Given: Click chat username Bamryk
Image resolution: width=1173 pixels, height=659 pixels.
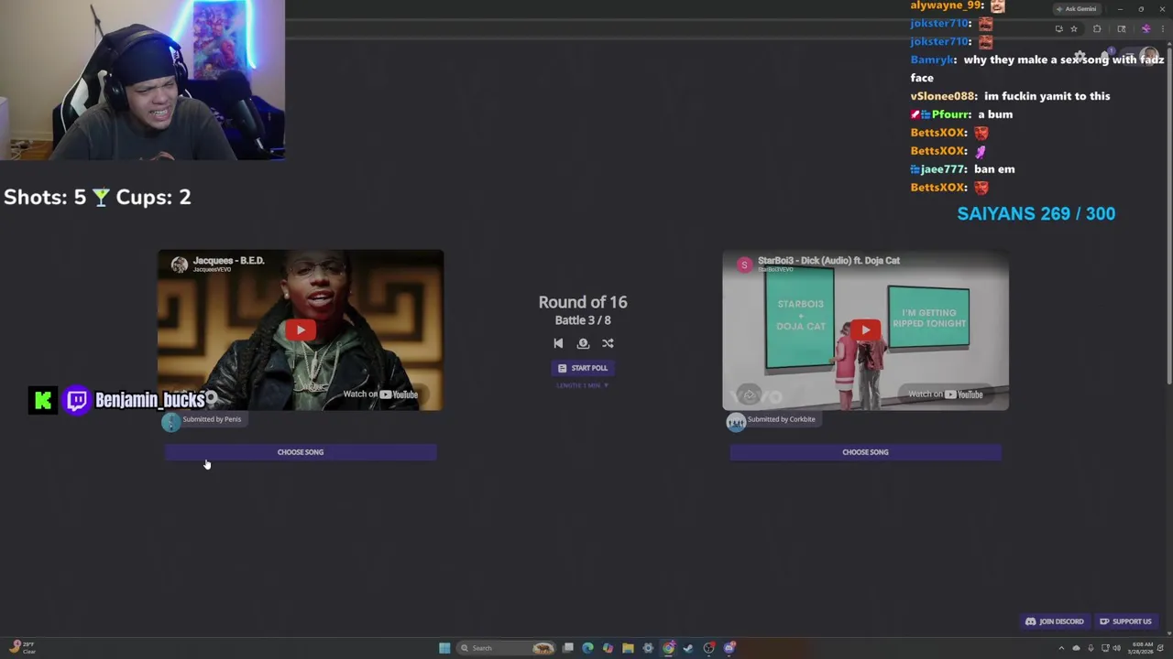Looking at the screenshot, I should [934, 59].
